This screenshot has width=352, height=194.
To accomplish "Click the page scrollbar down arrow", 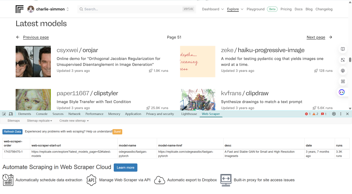I will click(x=350, y=108).
